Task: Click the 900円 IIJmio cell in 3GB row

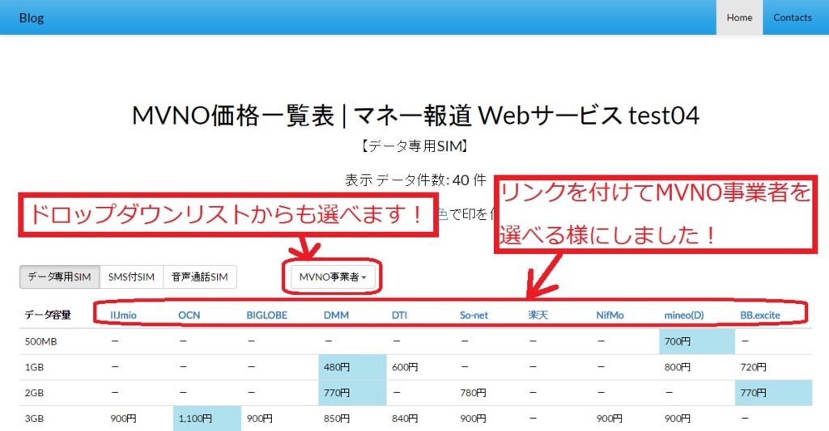Action: coord(124,418)
